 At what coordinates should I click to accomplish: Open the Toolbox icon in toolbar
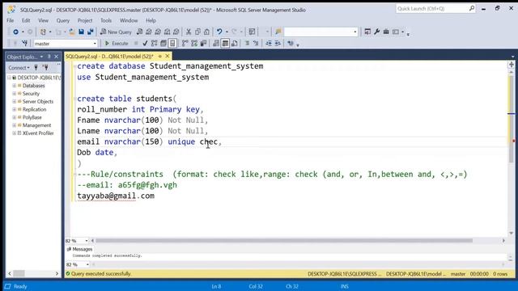(x=386, y=32)
